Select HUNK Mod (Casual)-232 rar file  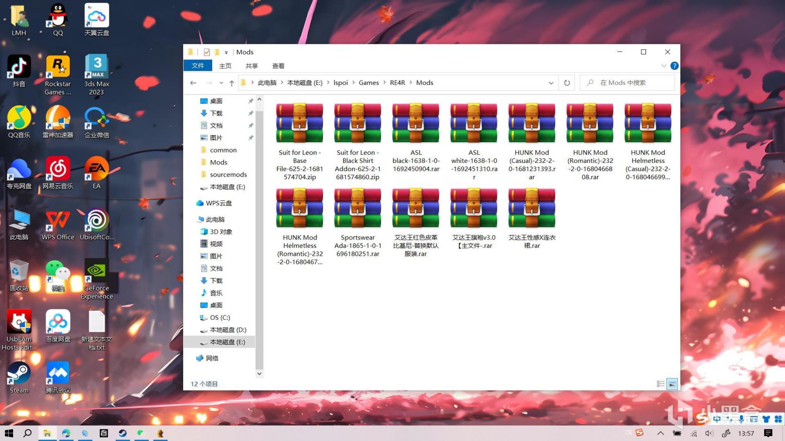tap(532, 142)
